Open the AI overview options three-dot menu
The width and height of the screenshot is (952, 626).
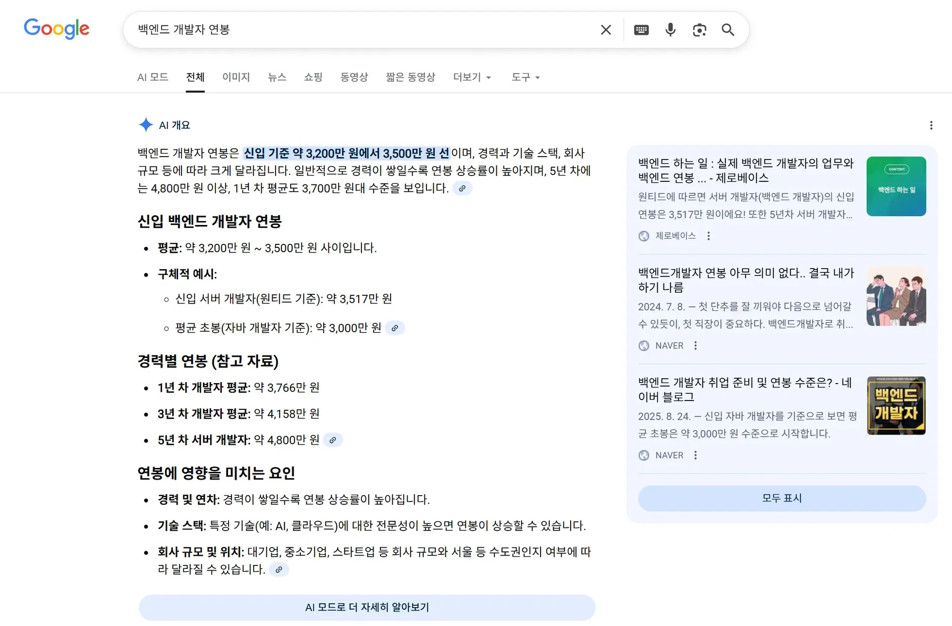[x=931, y=125]
